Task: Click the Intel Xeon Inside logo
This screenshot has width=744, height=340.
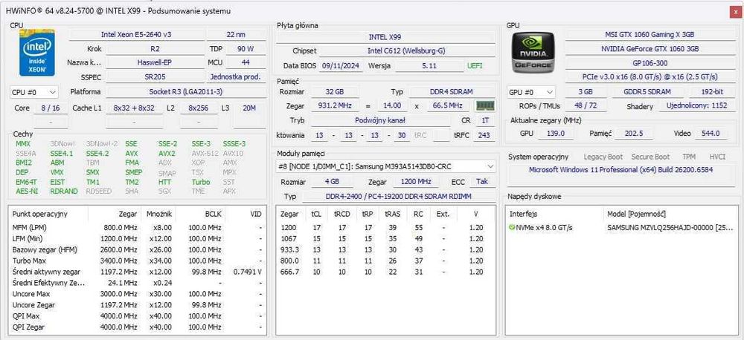Action: tap(37, 53)
